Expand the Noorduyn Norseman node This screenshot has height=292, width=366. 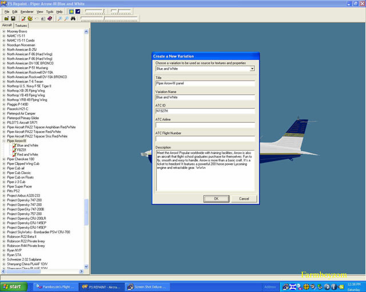(4, 45)
